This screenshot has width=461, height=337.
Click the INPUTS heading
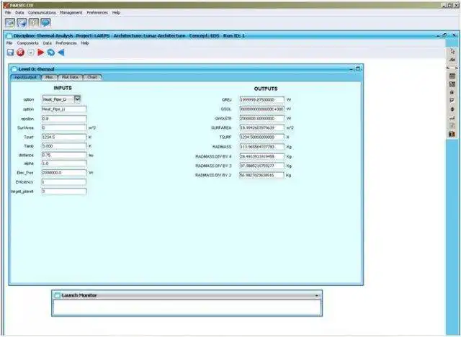[x=63, y=88]
